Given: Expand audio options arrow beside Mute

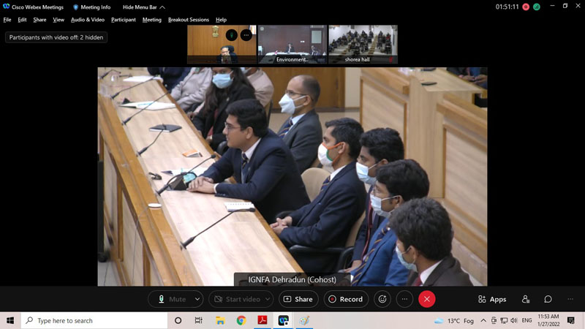Looking at the screenshot, I should (x=197, y=299).
